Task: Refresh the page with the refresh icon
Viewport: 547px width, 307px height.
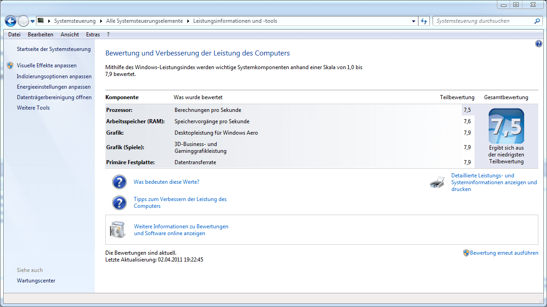Action: coord(424,21)
